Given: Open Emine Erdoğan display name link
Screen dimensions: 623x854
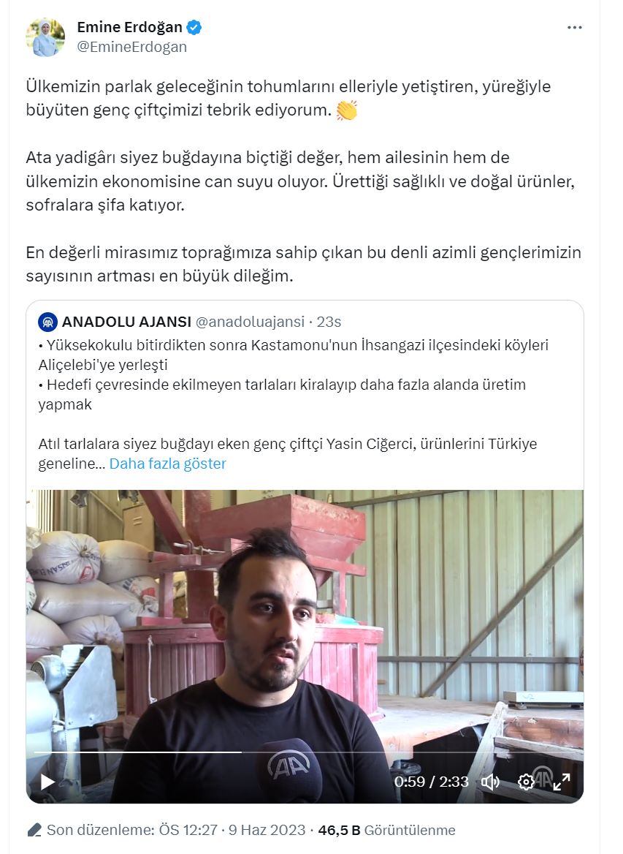Looking at the screenshot, I should (x=129, y=26).
